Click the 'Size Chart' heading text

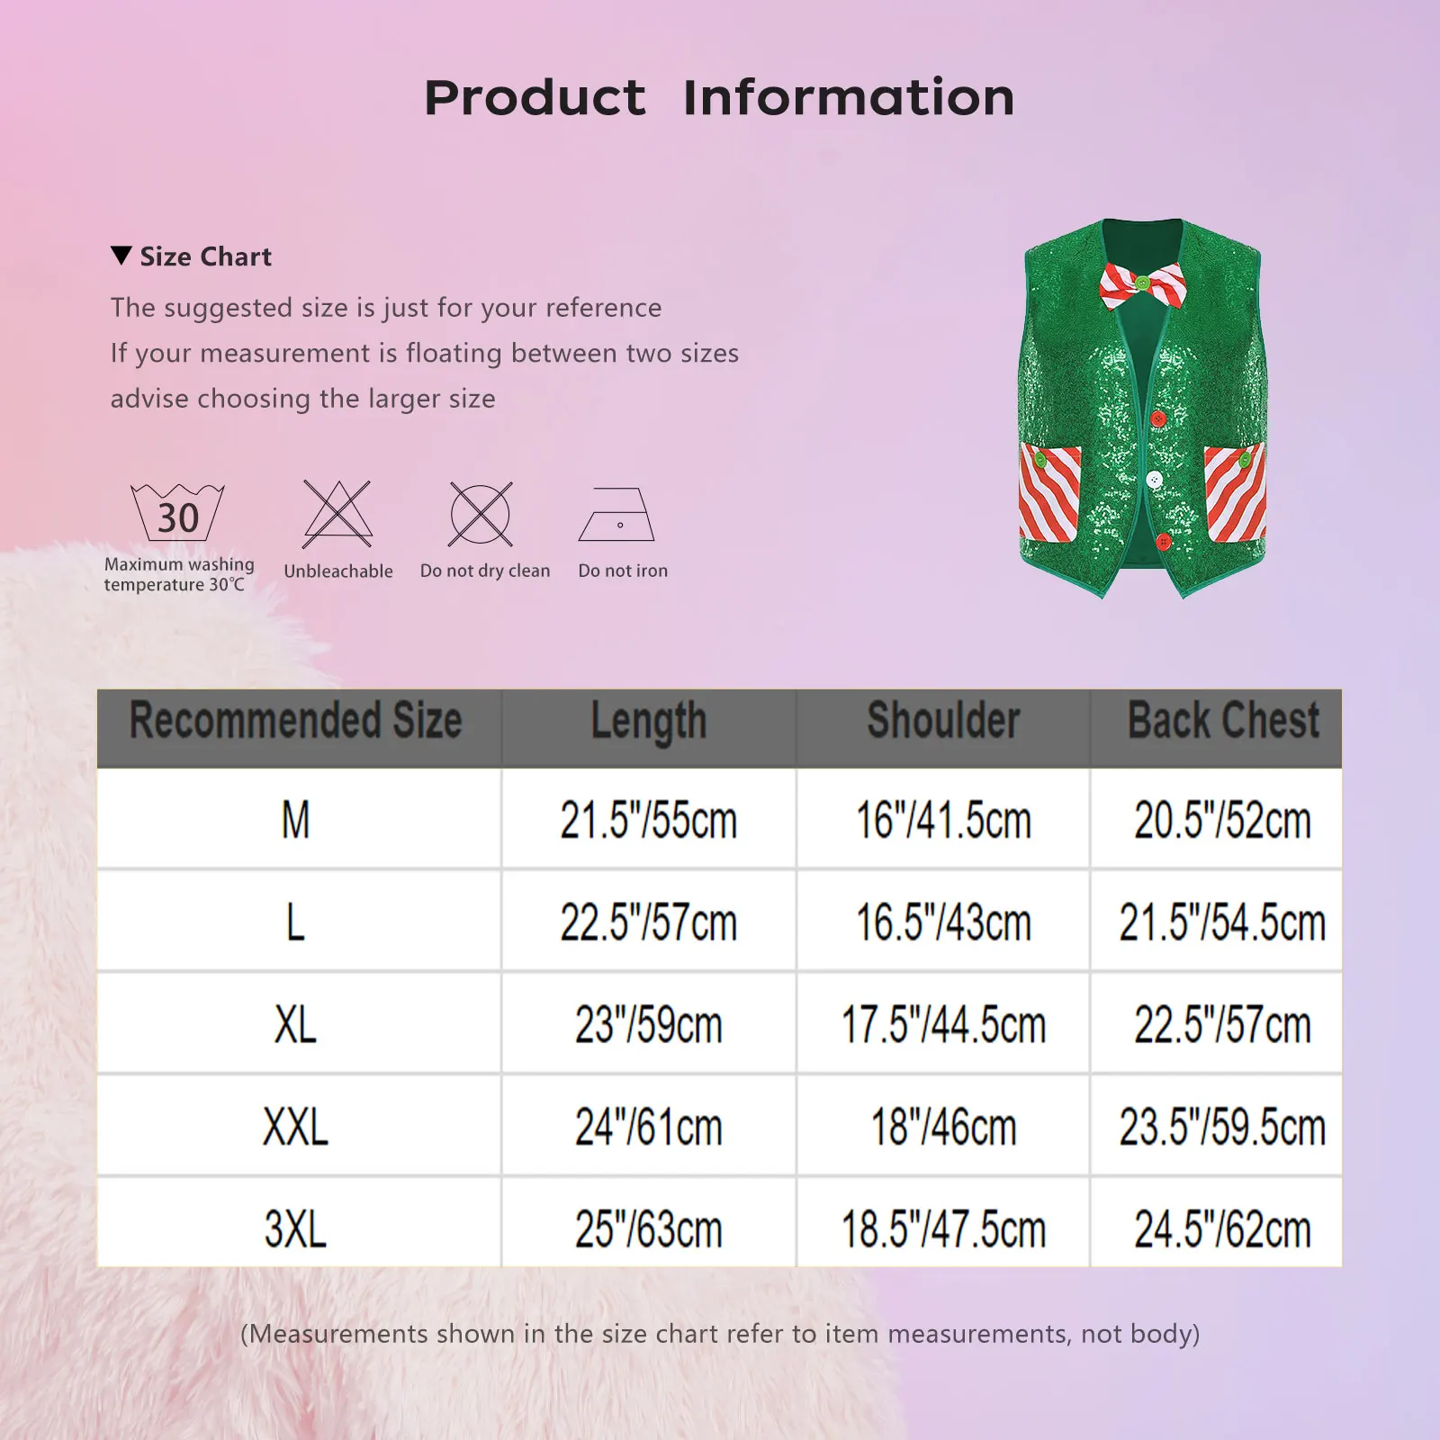pos(206,256)
